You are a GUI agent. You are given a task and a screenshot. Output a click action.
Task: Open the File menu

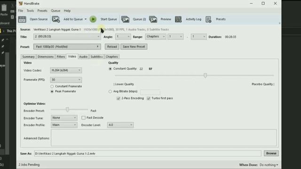click(21, 11)
